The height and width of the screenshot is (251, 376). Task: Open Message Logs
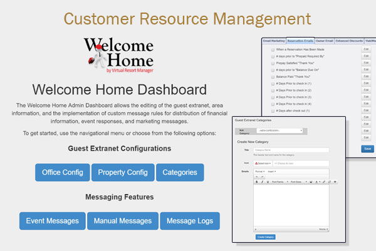pyautogui.click(x=190, y=221)
